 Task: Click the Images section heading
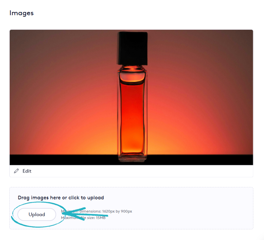point(22,13)
